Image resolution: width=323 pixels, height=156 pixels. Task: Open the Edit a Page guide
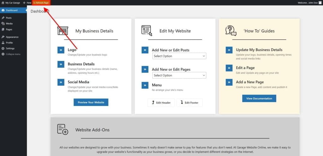click(x=245, y=68)
